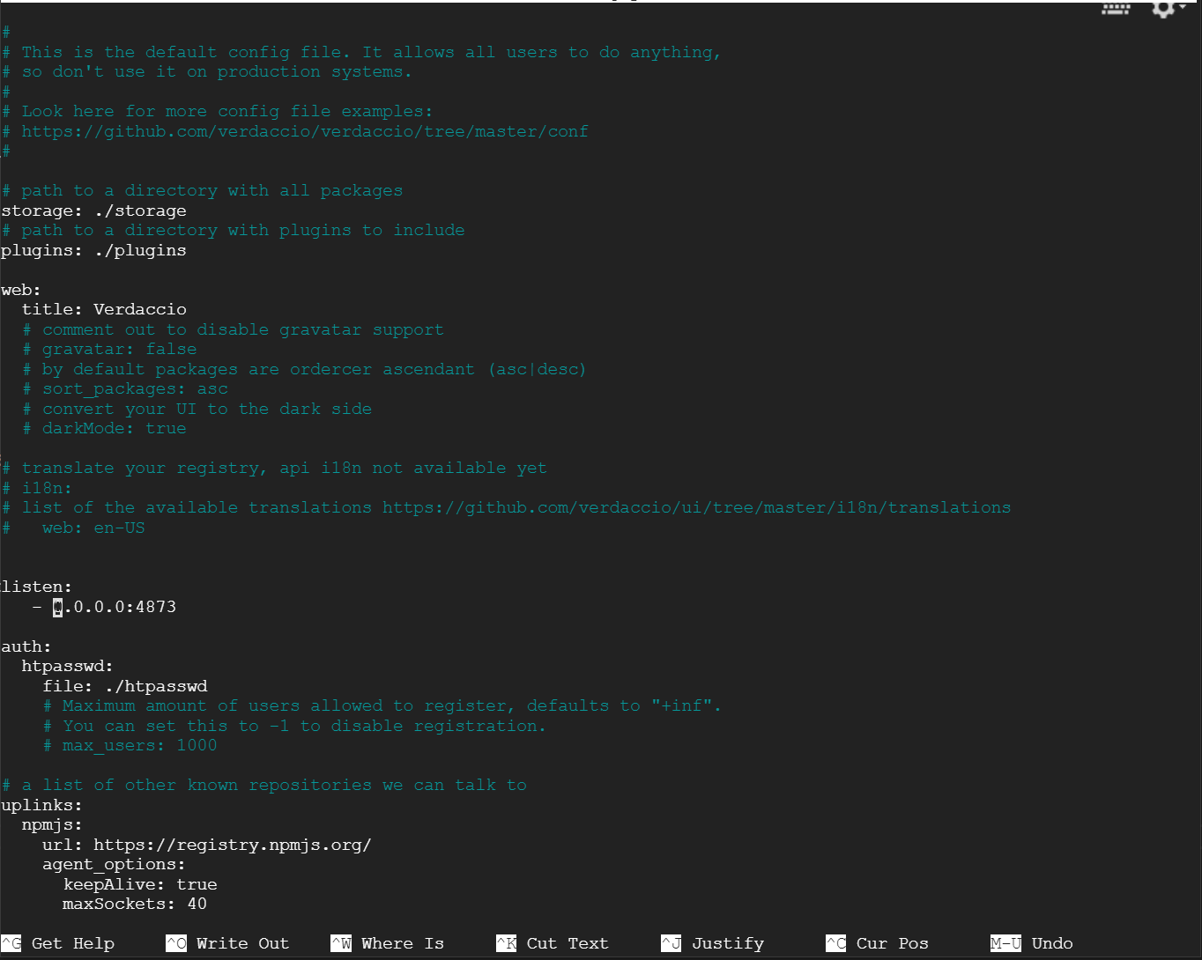The height and width of the screenshot is (960, 1202).
Task: Click the ^W Where Is shortcut
Action: pyautogui.click(x=388, y=943)
